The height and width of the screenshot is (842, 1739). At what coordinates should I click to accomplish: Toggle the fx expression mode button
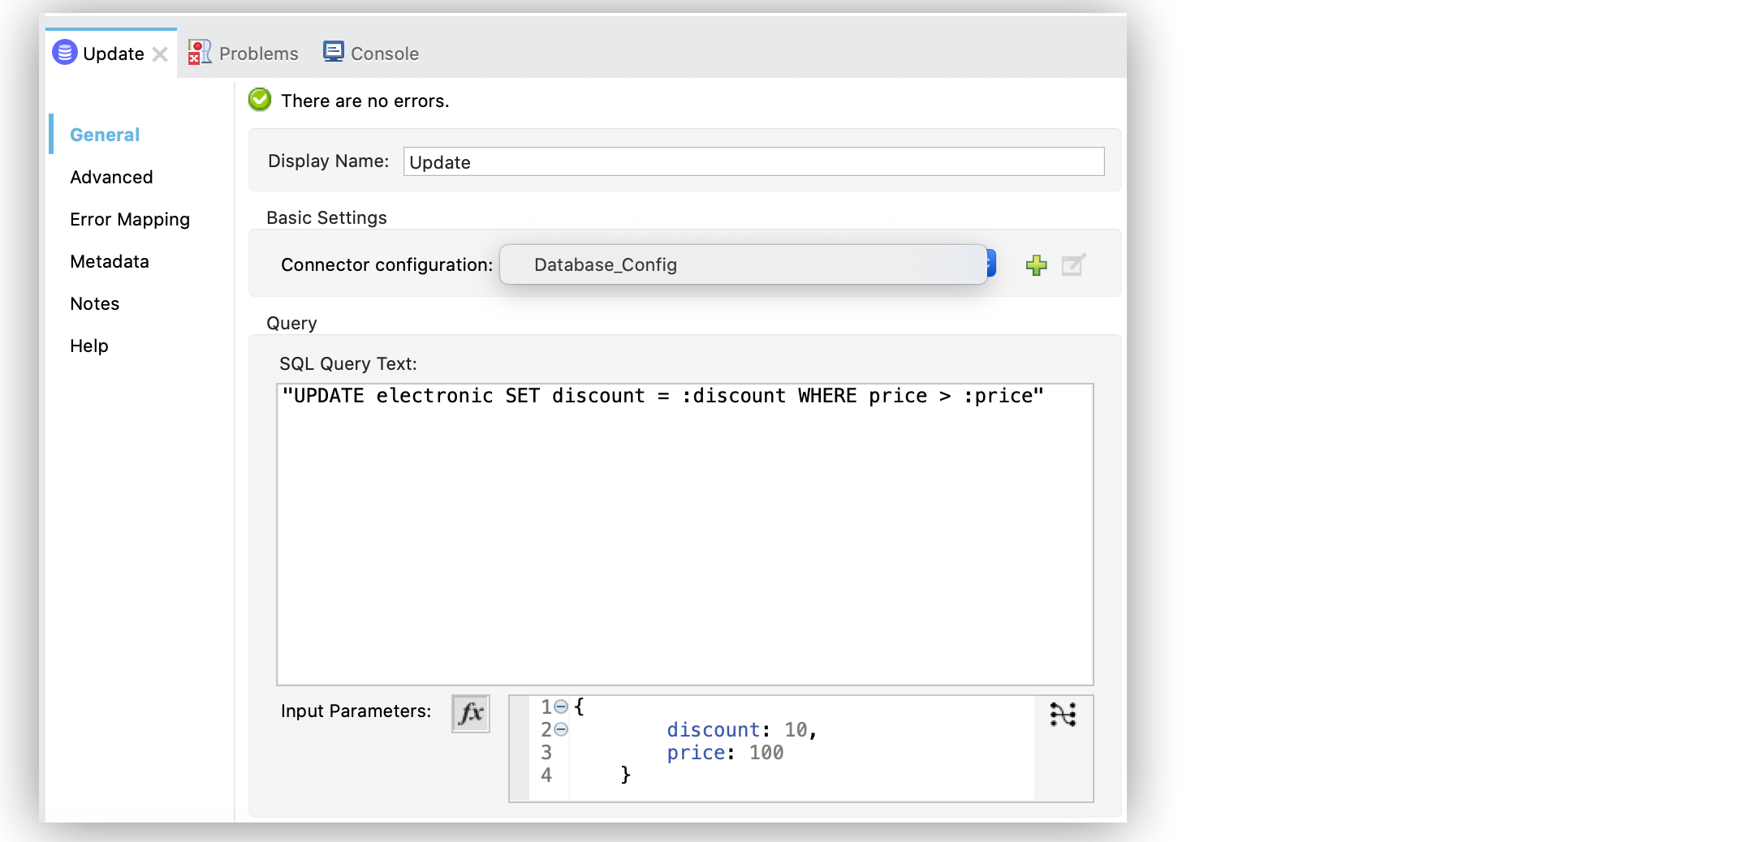pyautogui.click(x=470, y=714)
